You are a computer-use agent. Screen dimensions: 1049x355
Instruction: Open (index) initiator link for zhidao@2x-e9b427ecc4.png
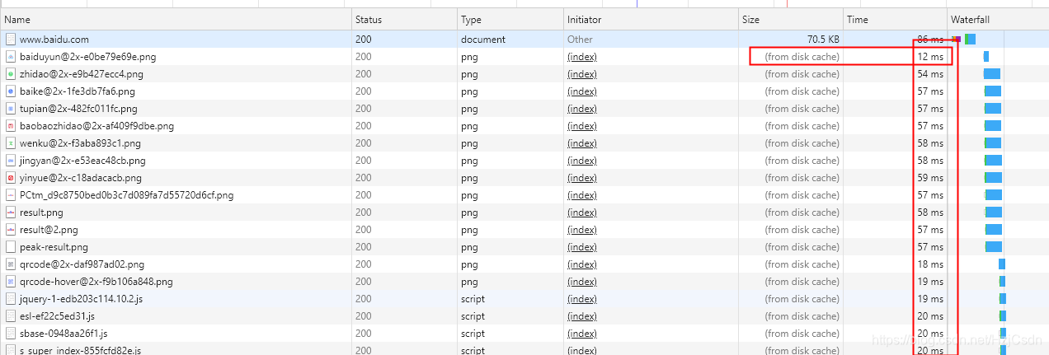(x=582, y=74)
